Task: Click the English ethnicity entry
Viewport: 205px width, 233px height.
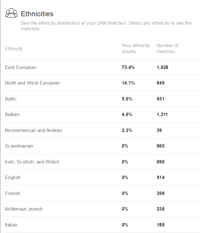Action: (x=13, y=177)
